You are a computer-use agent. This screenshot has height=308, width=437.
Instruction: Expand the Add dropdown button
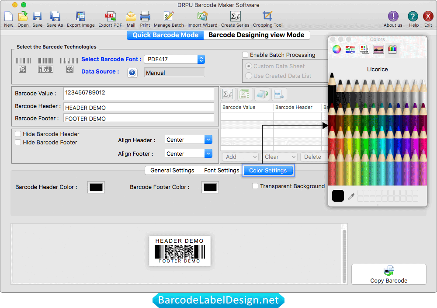pyautogui.click(x=240, y=157)
